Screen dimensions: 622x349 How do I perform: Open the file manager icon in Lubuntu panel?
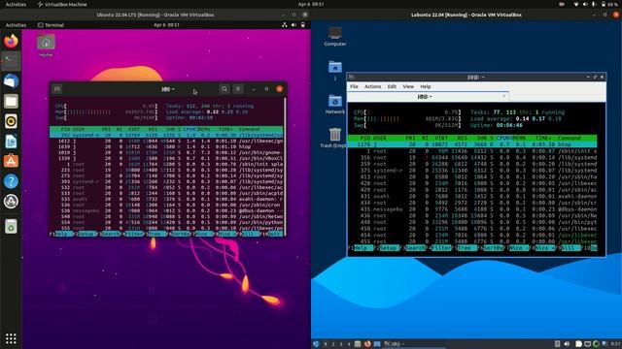pos(358,344)
